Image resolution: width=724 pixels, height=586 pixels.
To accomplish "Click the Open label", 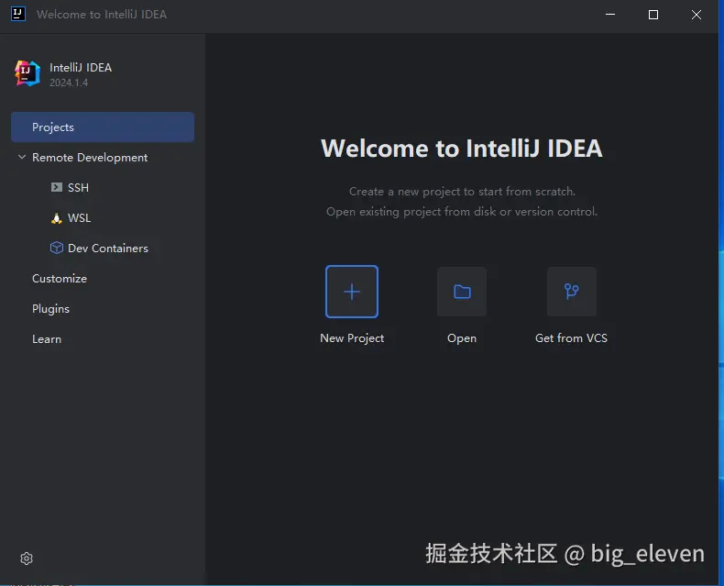I will pyautogui.click(x=462, y=338).
